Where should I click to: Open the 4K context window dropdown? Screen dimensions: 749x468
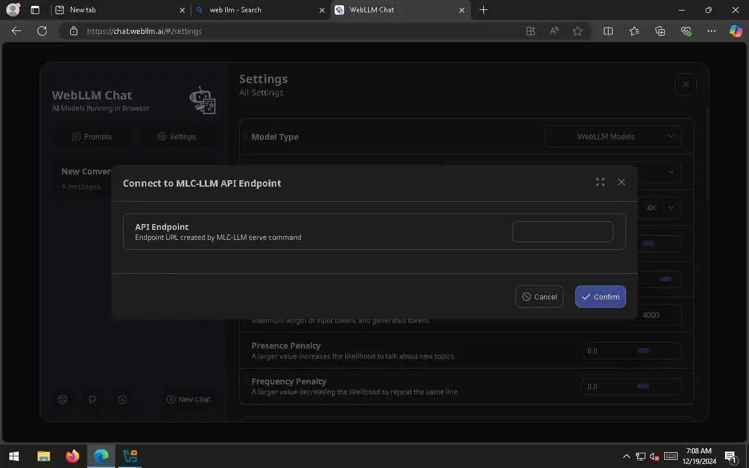coord(660,208)
